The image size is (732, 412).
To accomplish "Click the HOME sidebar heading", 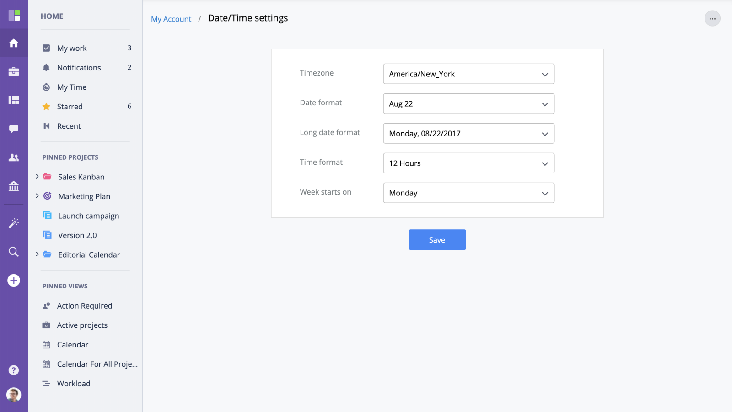I will point(52,16).
